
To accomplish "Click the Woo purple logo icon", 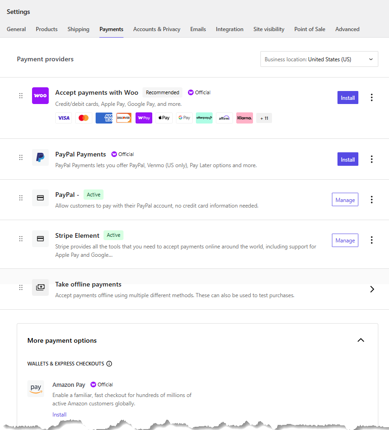I will [x=40, y=96].
